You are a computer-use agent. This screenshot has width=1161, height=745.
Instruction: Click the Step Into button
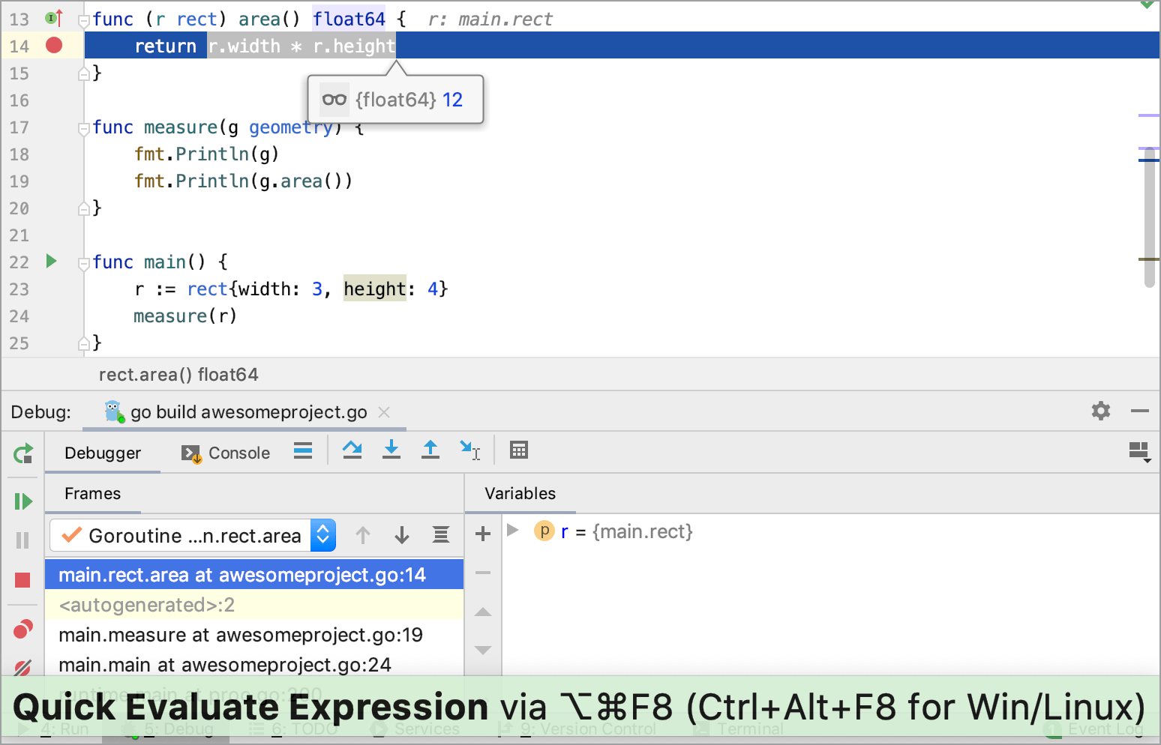click(391, 450)
